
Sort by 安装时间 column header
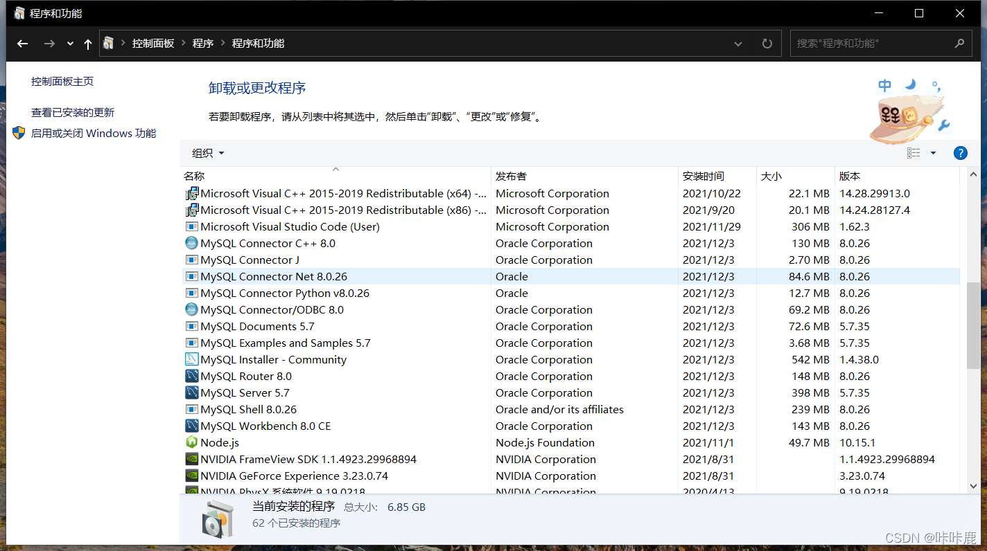pos(717,176)
